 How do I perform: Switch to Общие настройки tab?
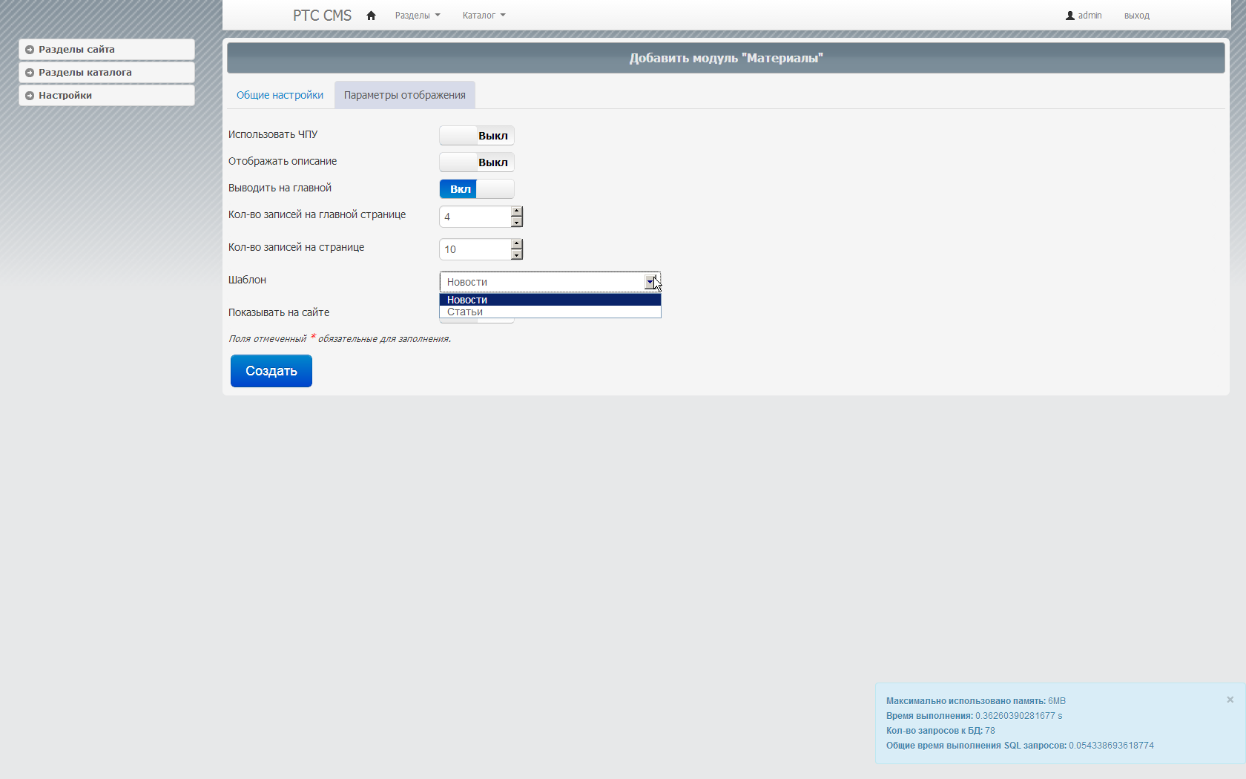point(280,95)
